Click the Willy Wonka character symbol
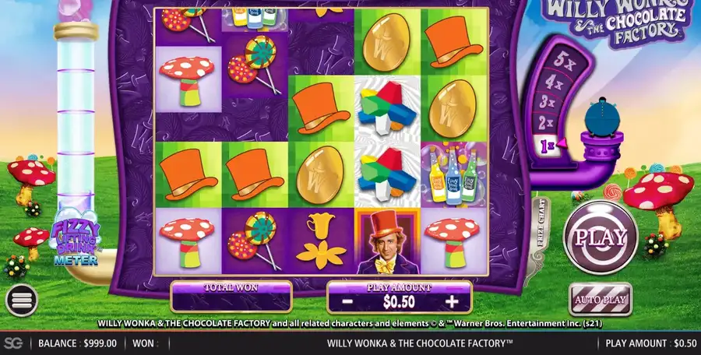This screenshot has width=701, height=355. point(388,241)
